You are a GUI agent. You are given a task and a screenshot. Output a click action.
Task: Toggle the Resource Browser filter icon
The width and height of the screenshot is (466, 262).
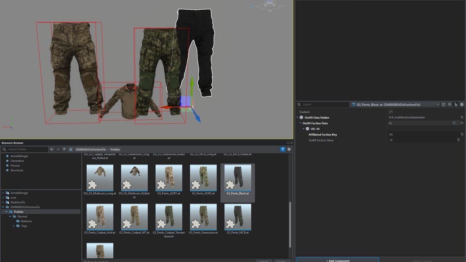click(x=283, y=149)
